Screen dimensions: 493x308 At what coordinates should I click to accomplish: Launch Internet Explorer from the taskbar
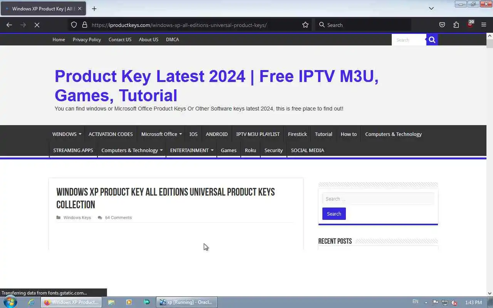point(31,302)
